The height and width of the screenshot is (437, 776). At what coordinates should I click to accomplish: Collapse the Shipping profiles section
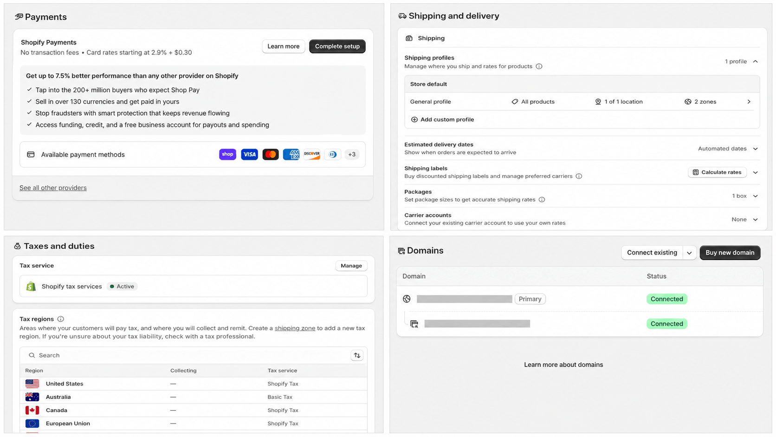tap(756, 61)
